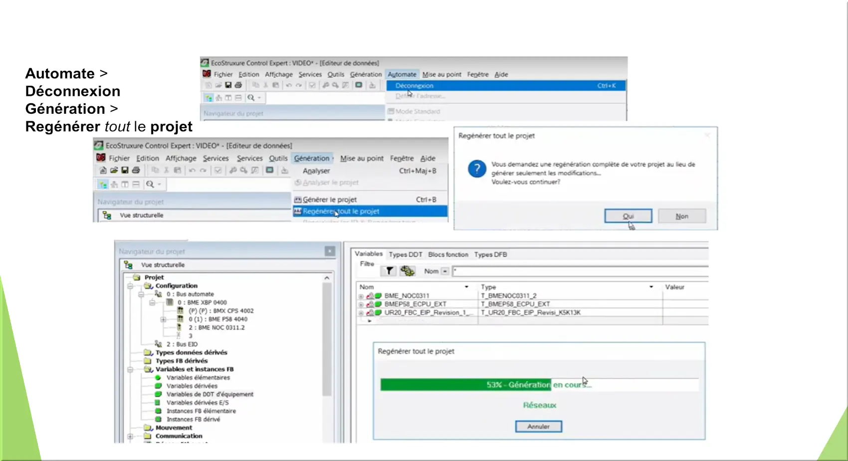848x461 pixels.
Task: Open Type column header dropdown arrow
Action: 651,287
